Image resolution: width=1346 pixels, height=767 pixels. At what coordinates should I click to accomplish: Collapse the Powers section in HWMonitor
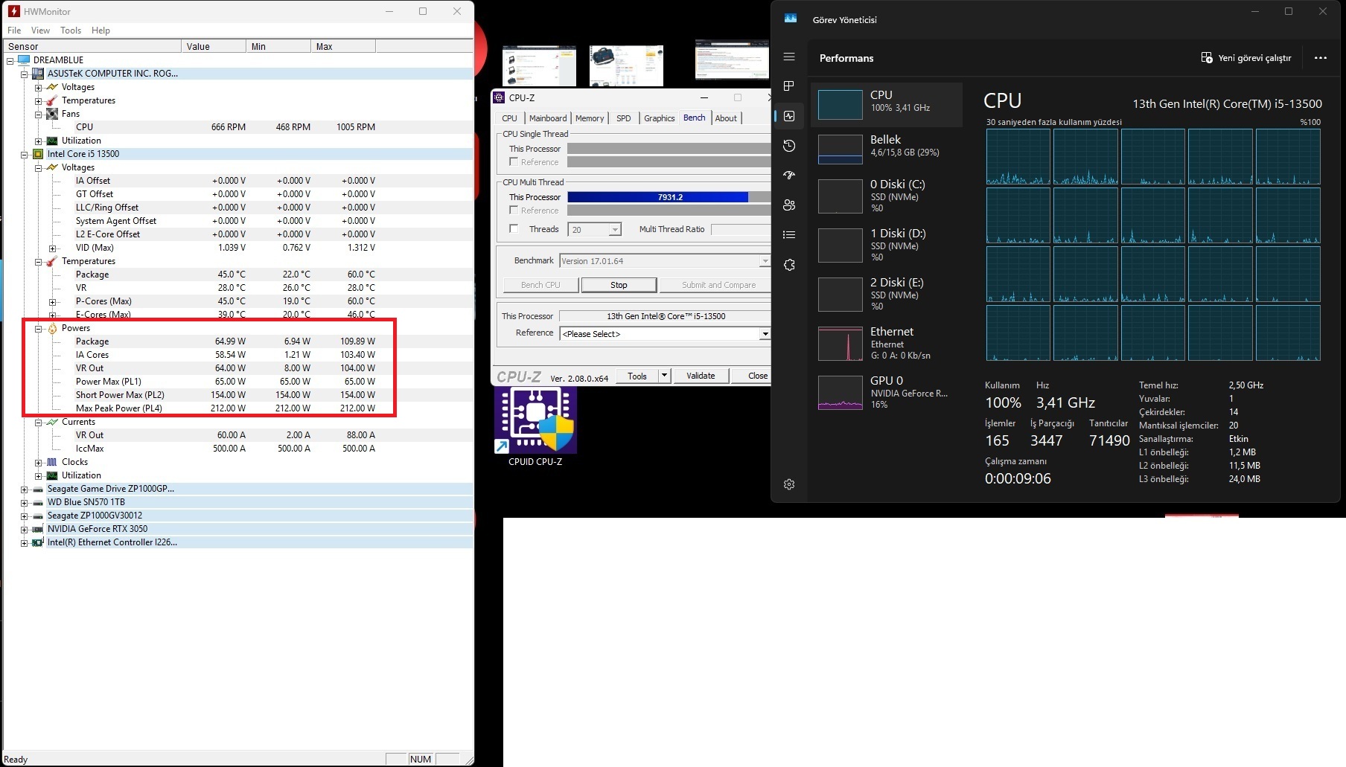(38, 328)
